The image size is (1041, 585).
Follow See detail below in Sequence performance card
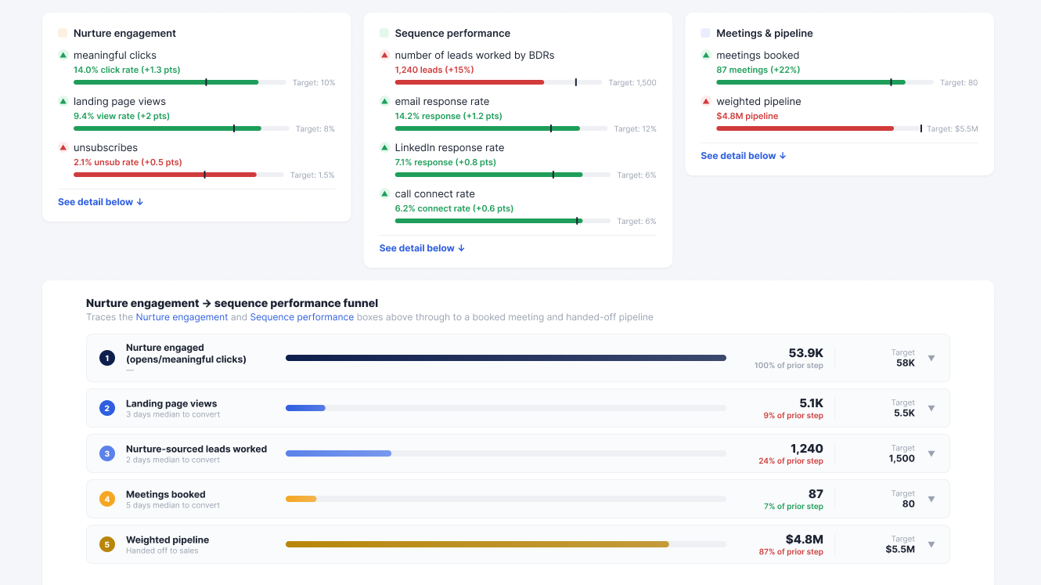click(x=423, y=248)
